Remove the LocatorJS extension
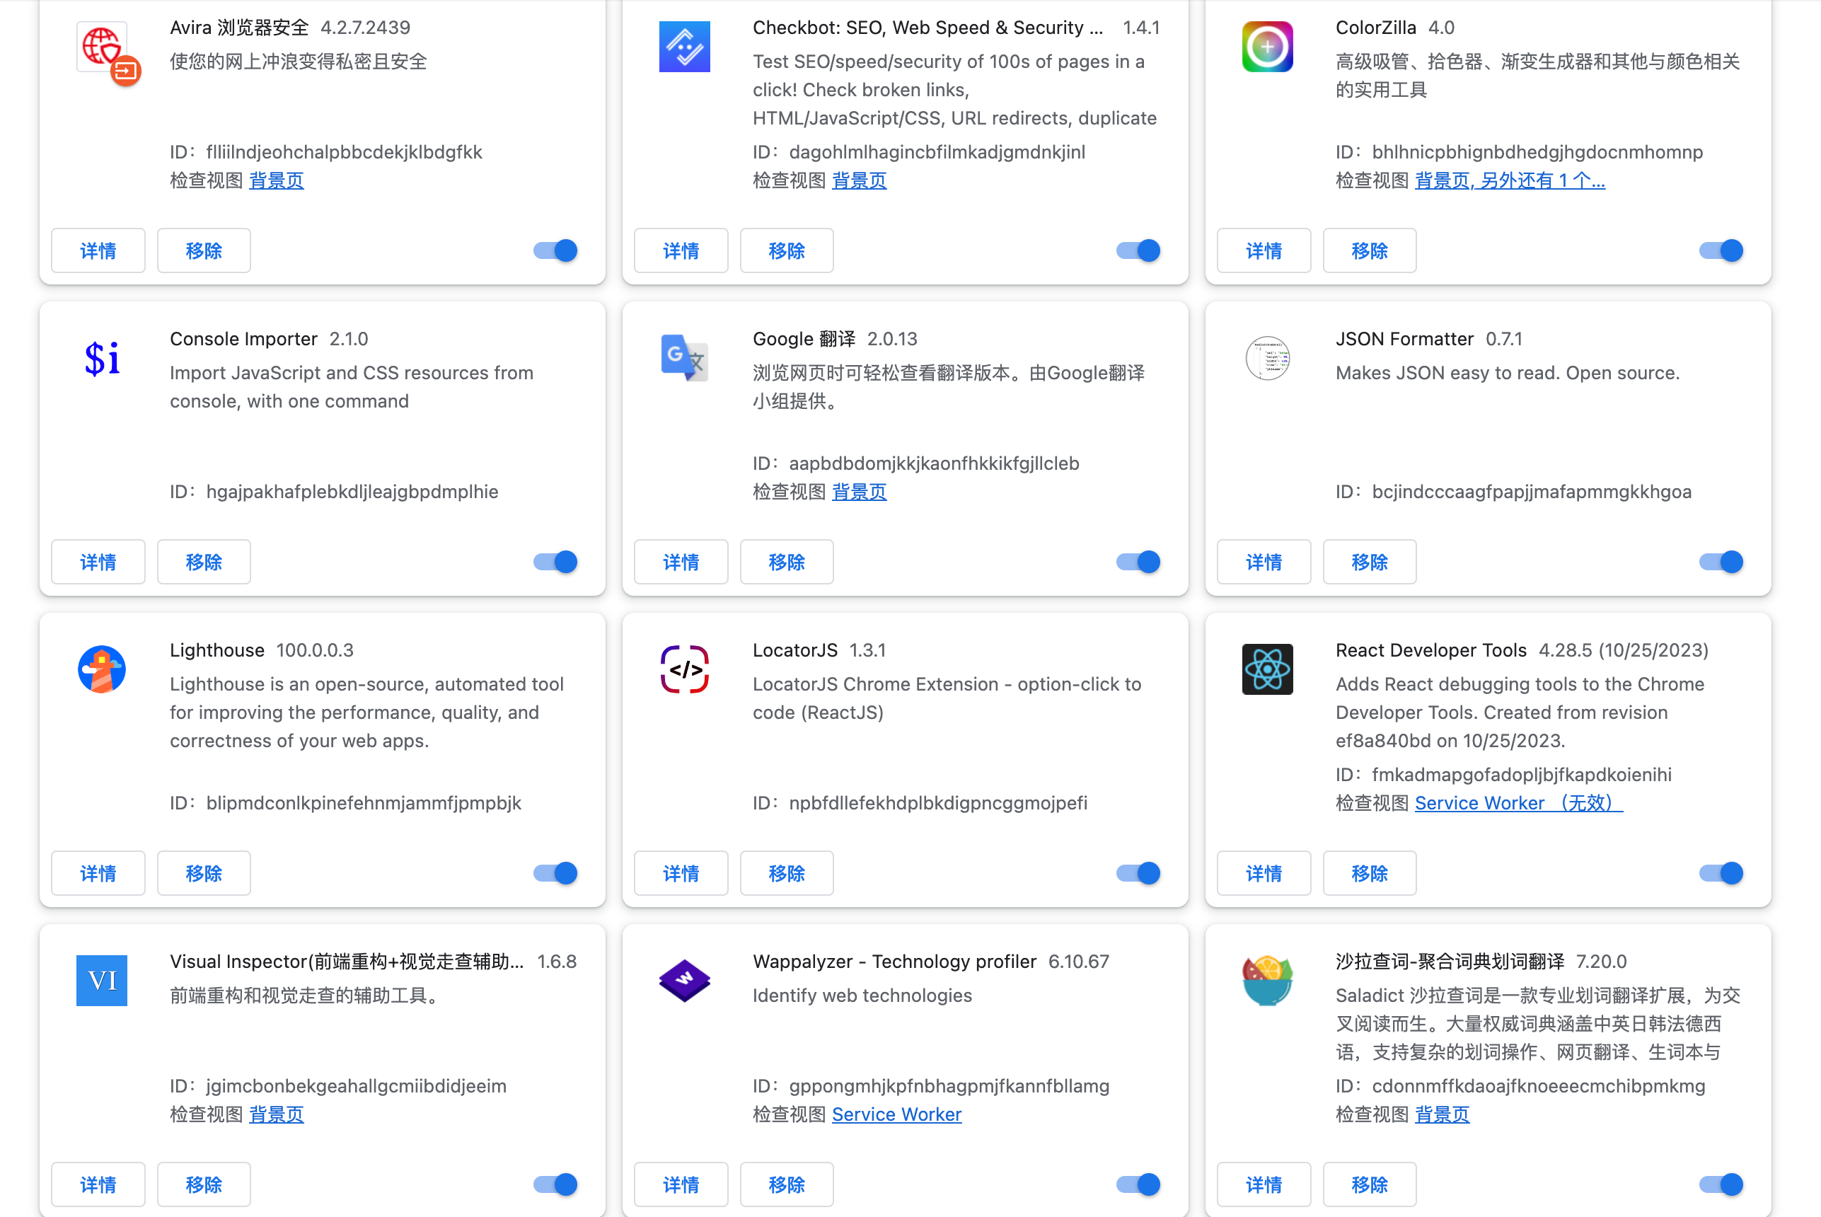The height and width of the screenshot is (1217, 1821). [786, 873]
